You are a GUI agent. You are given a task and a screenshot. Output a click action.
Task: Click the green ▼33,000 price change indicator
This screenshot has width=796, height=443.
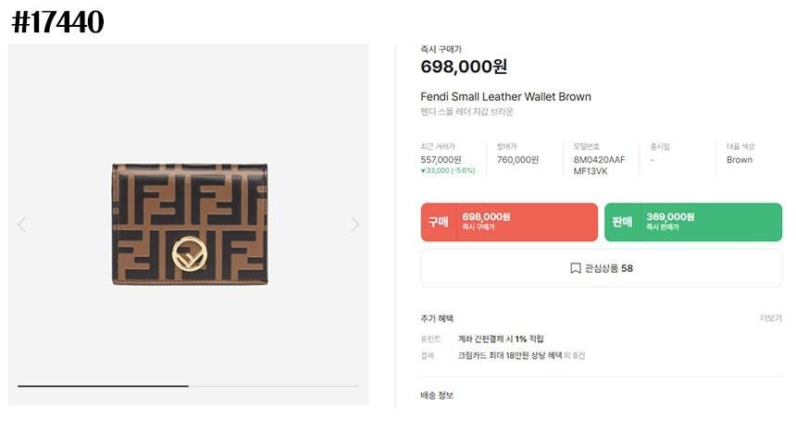click(447, 171)
